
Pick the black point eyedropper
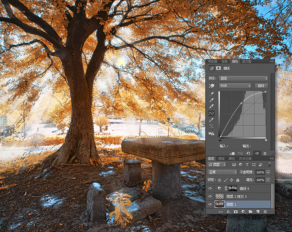[211, 93]
